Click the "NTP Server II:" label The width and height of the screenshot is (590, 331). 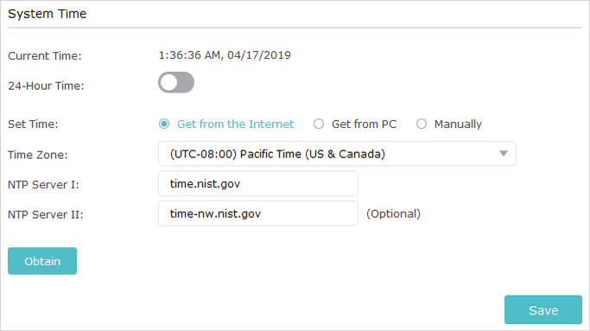[x=45, y=214]
